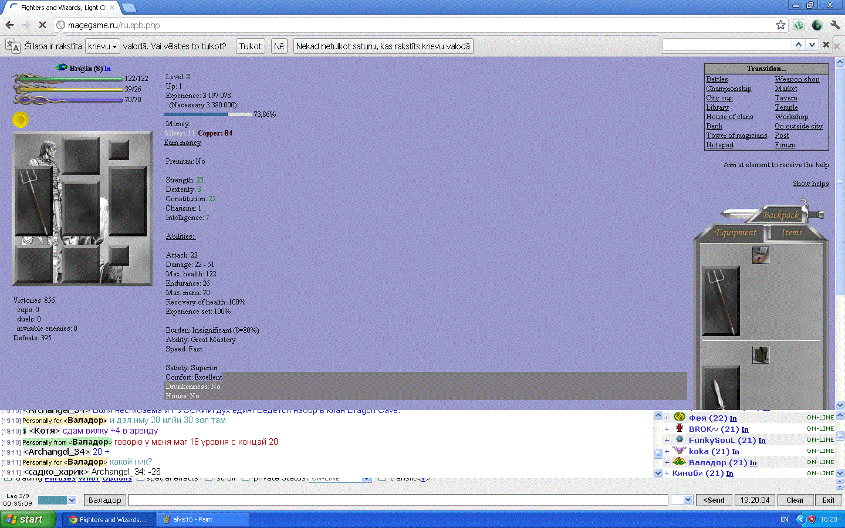Click the Show helps link
This screenshot has width=845, height=528.
pos(810,184)
